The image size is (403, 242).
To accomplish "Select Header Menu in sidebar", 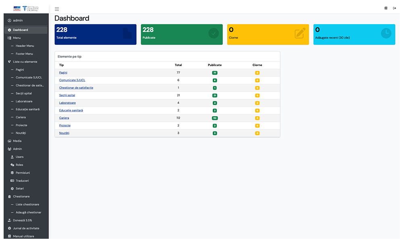I will coord(26,46).
